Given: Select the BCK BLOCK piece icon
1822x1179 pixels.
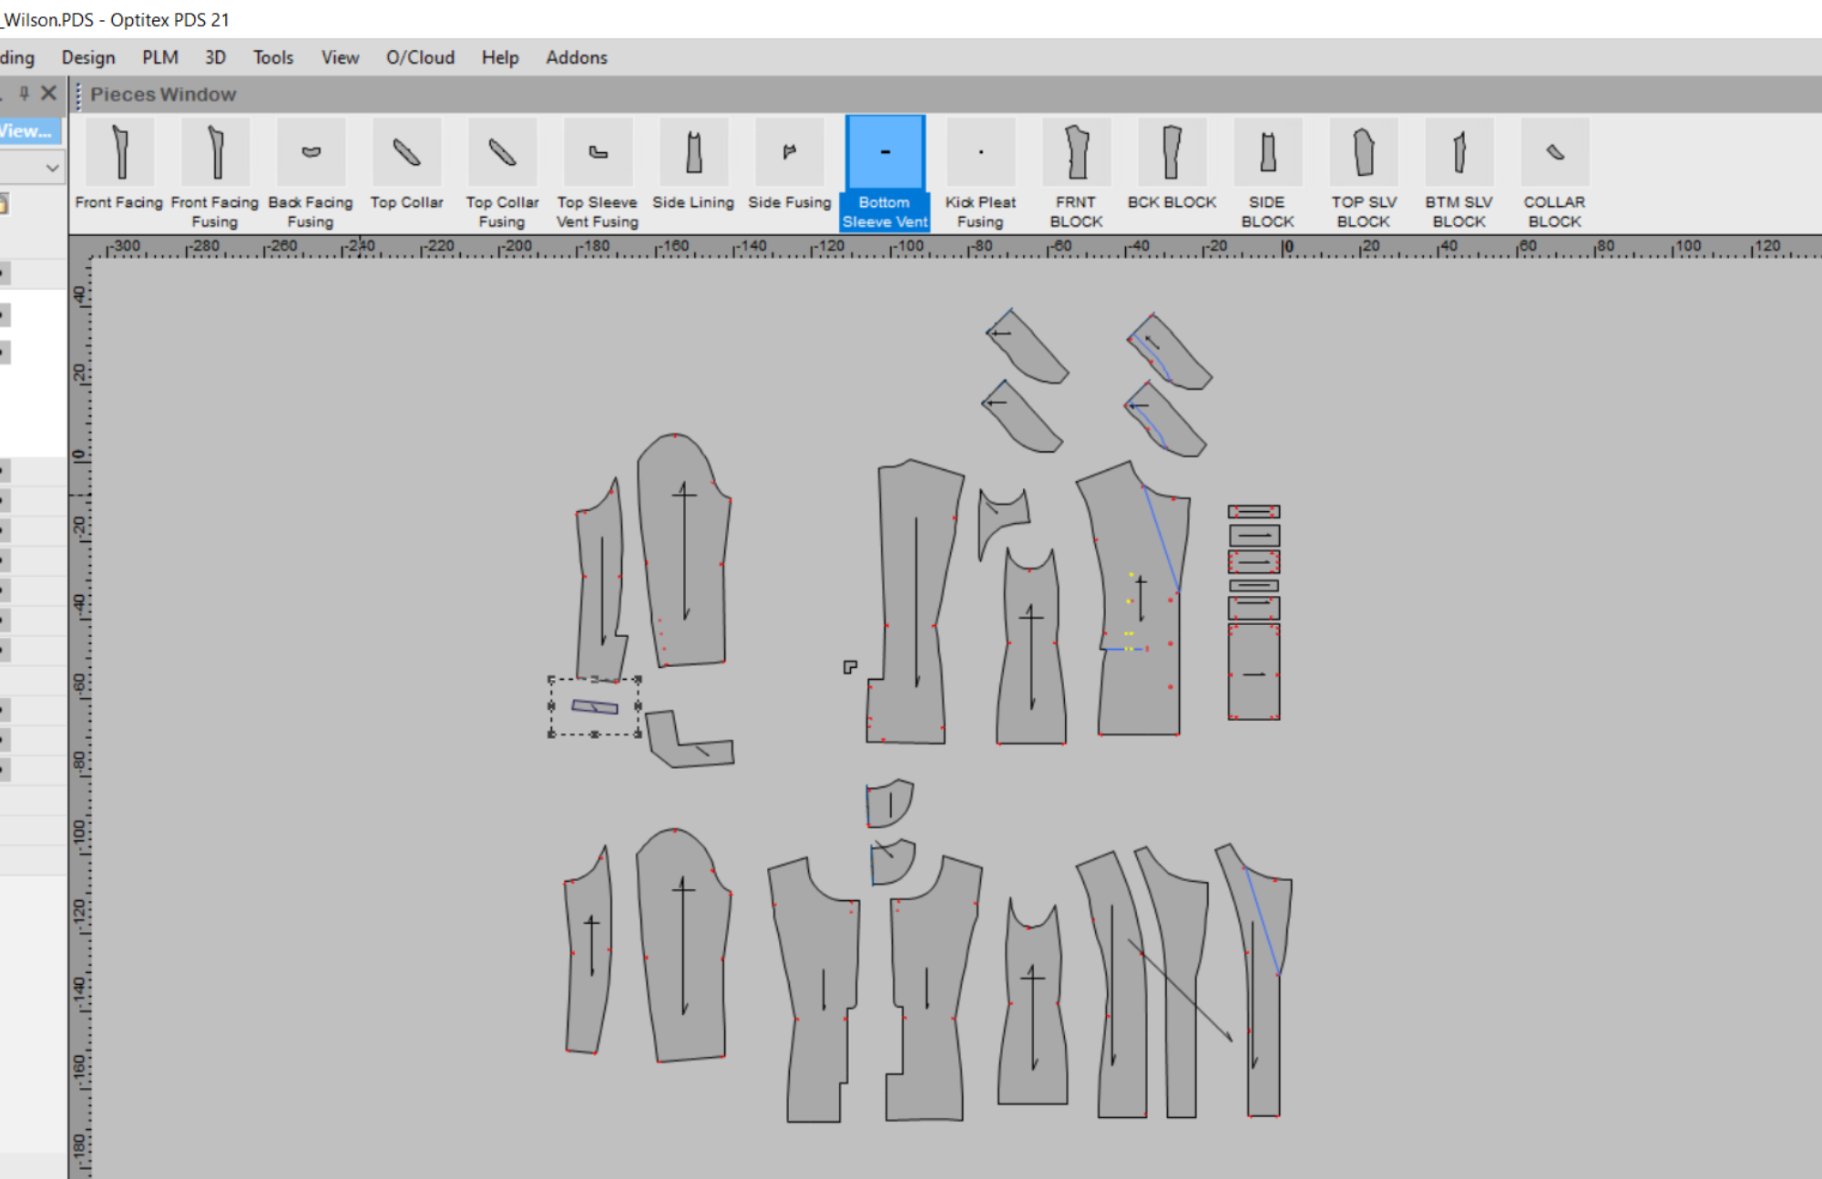Looking at the screenshot, I should (1172, 153).
